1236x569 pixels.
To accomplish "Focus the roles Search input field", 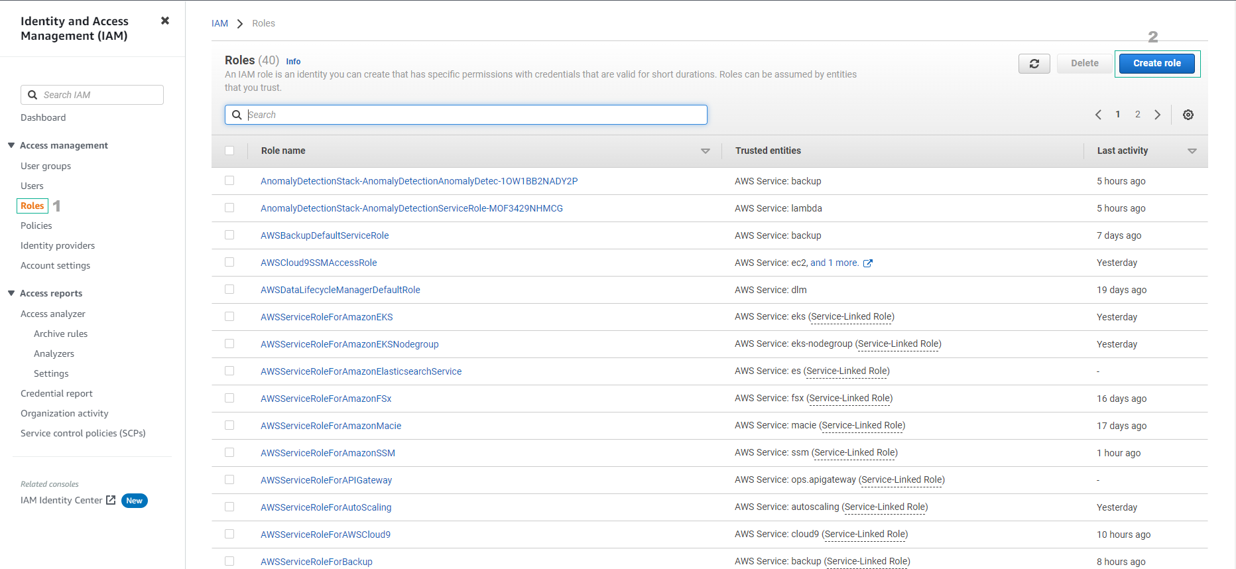I will [466, 115].
